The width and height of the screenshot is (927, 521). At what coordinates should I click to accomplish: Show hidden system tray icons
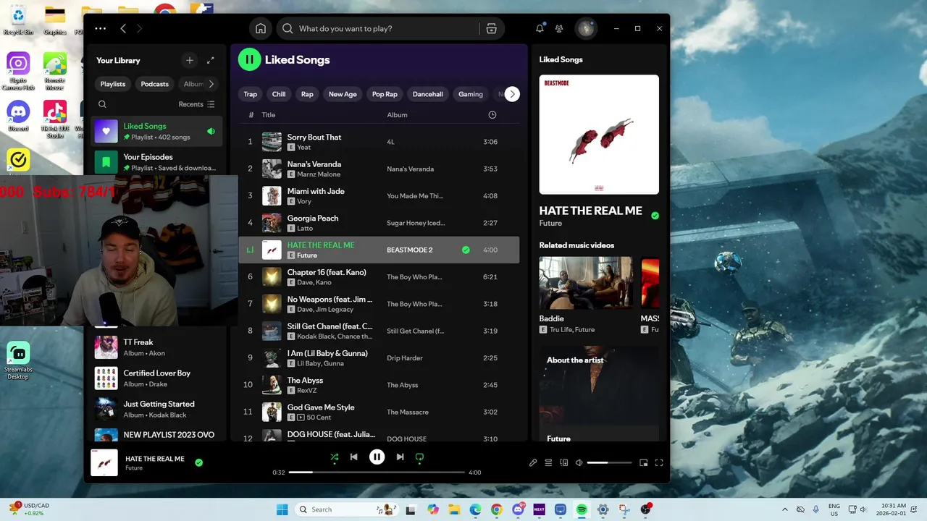(785, 509)
